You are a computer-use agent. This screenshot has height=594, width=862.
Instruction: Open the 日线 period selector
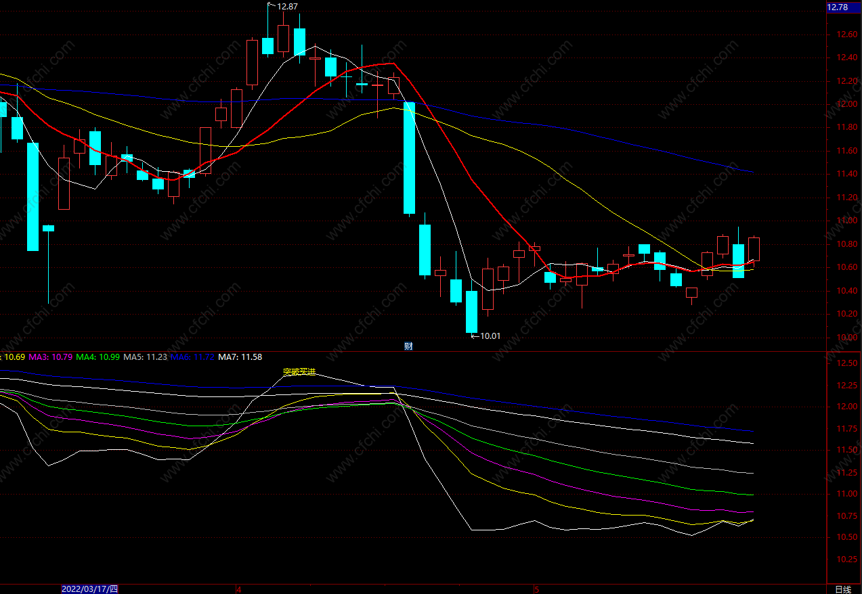[843, 589]
